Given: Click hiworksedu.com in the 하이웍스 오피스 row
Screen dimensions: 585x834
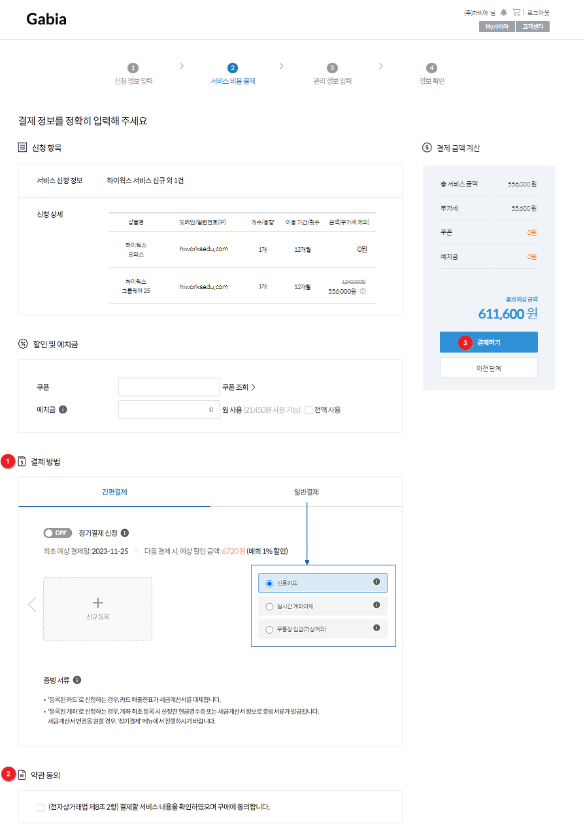Looking at the screenshot, I should [x=204, y=249].
